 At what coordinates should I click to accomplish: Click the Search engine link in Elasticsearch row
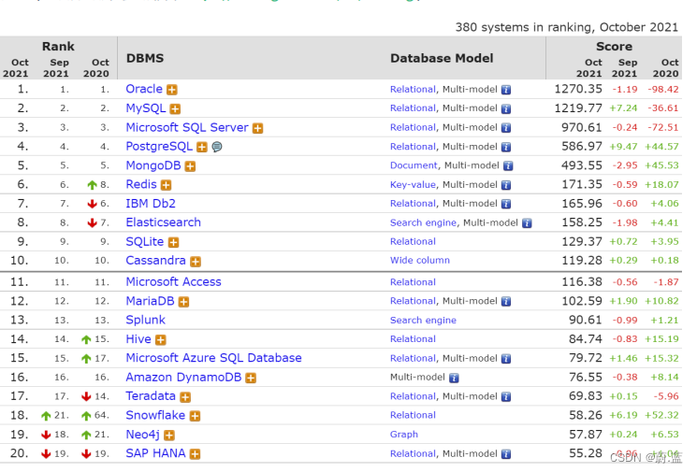click(x=423, y=222)
